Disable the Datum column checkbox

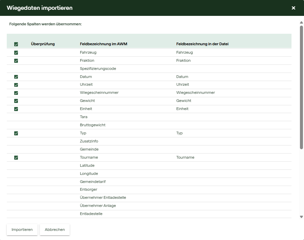click(16, 77)
